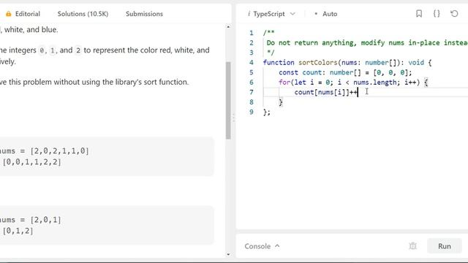468x263 pixels.
Task: Click 'const count: number[]' code line
Action: 345,72
